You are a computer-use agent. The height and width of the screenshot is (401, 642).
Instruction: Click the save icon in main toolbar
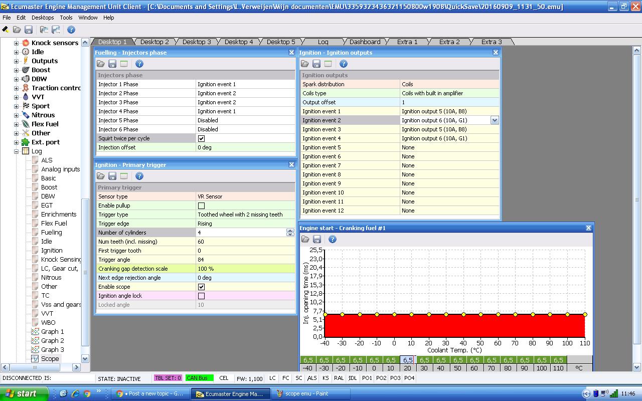click(x=29, y=30)
